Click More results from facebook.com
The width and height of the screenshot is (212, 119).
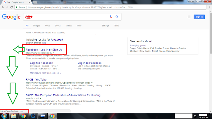click(x=45, y=73)
